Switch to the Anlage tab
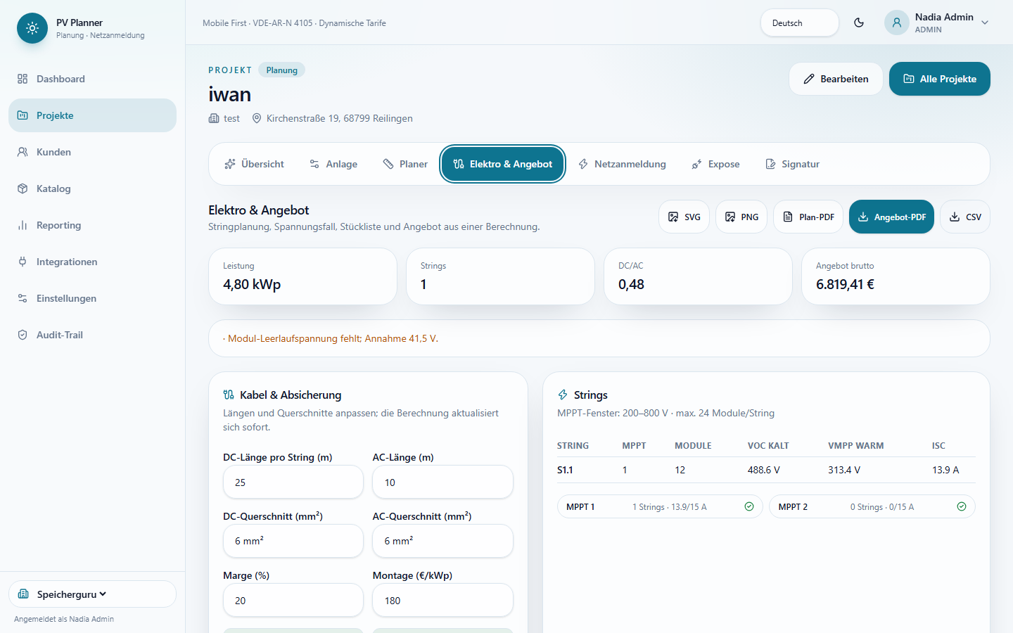 [x=333, y=164]
